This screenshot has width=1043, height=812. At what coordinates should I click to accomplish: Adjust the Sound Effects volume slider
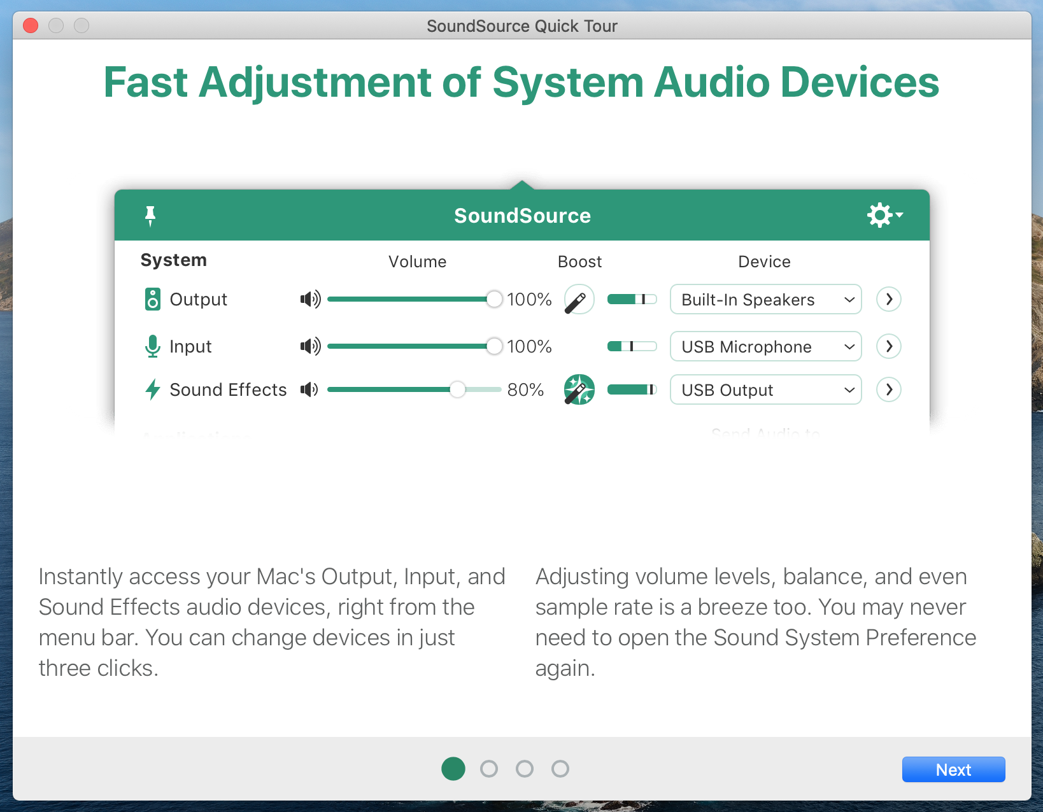click(415, 389)
